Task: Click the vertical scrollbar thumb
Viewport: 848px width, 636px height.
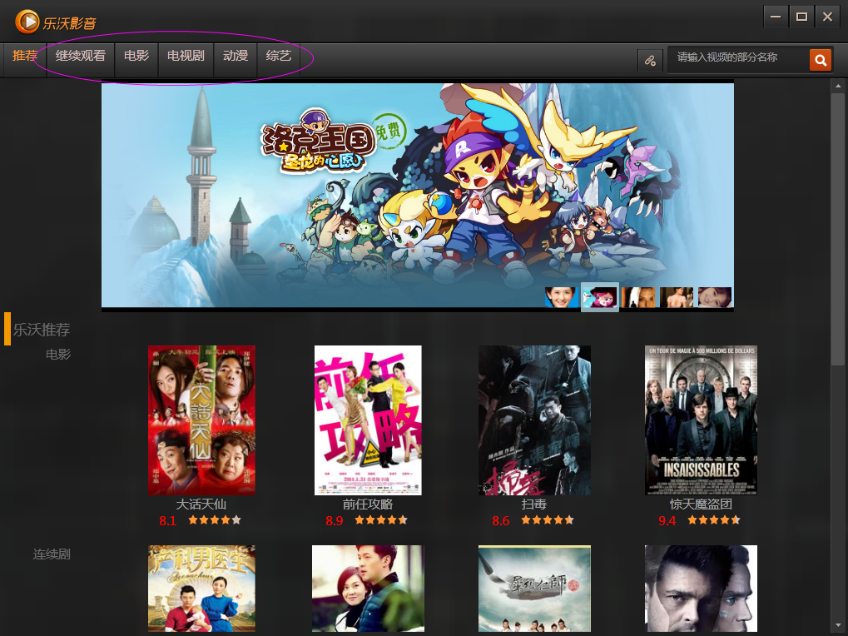Action: [x=838, y=229]
